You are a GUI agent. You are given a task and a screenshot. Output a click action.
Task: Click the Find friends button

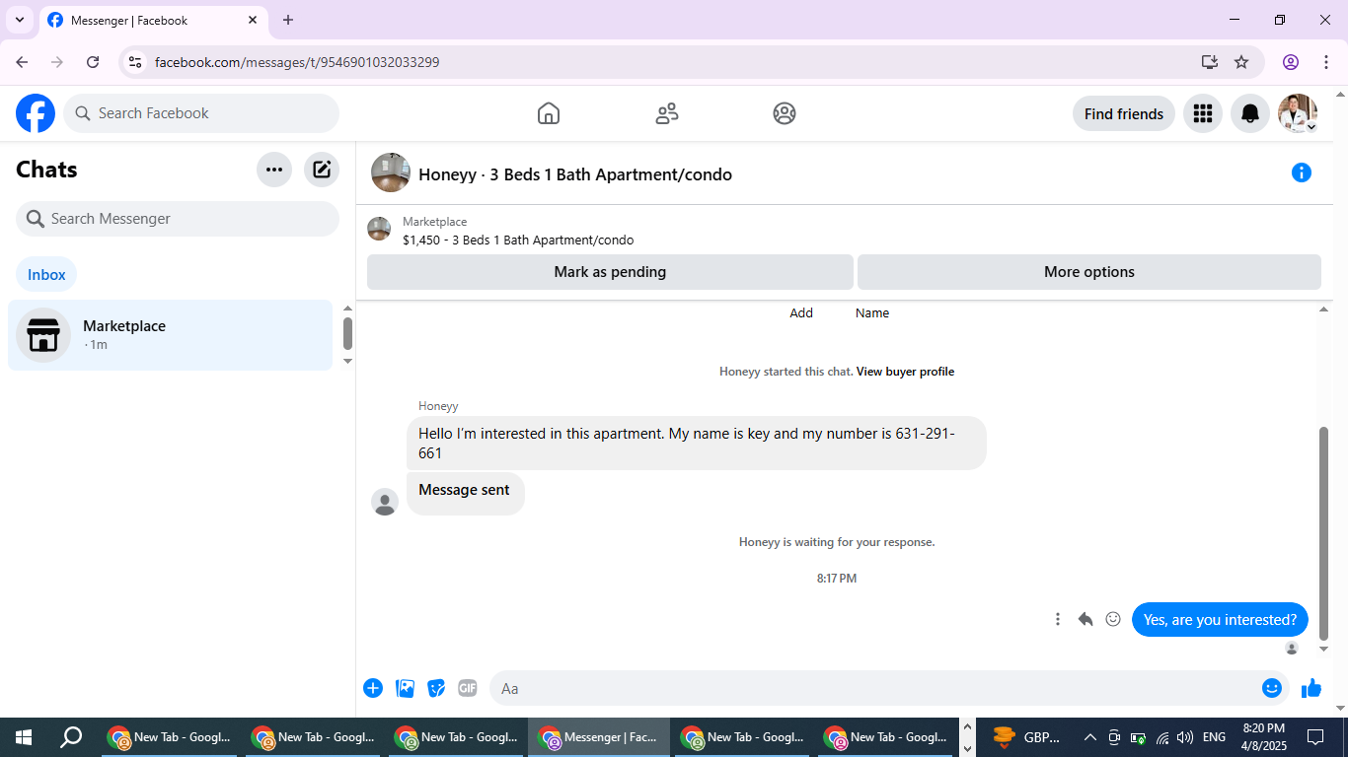pyautogui.click(x=1124, y=113)
